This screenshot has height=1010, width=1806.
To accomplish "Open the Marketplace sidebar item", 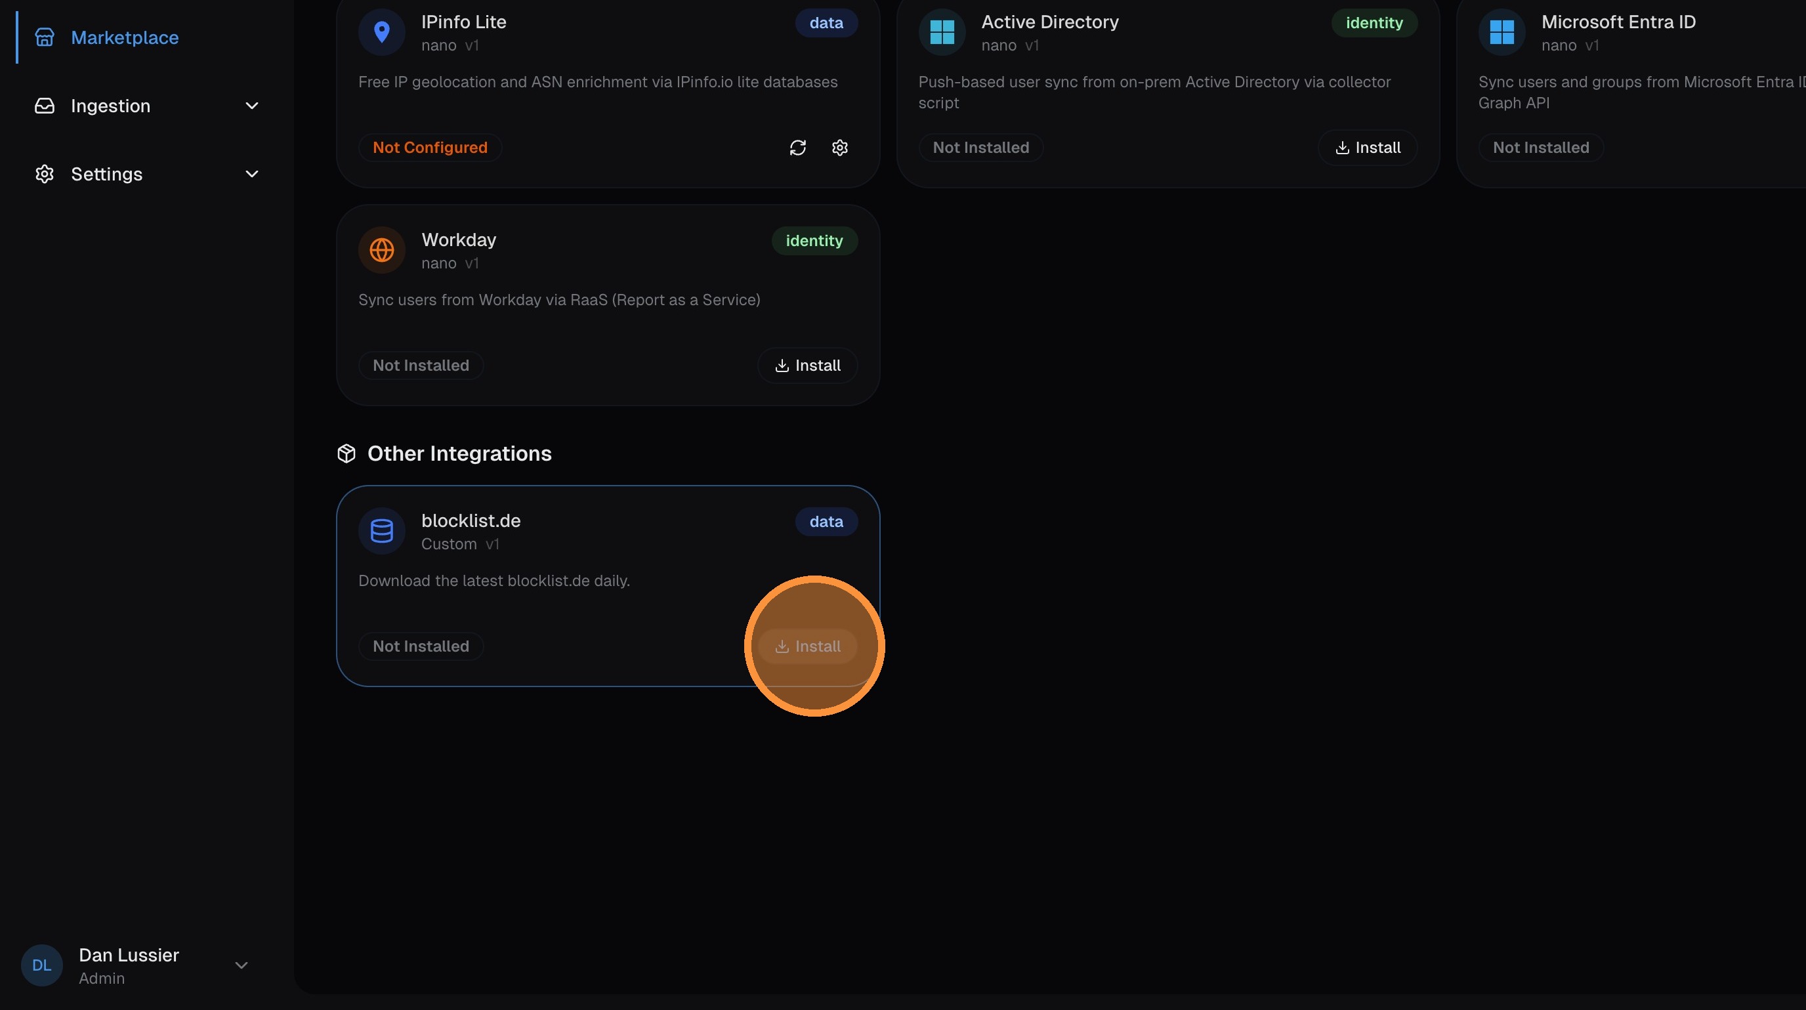I will (124, 38).
